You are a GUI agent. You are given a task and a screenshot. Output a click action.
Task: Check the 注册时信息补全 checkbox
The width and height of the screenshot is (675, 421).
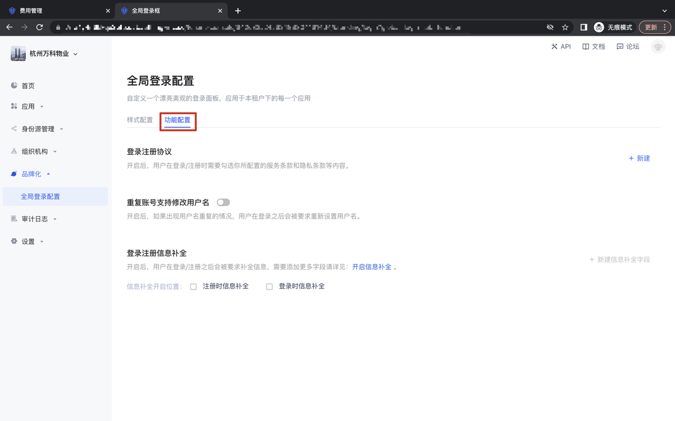point(194,287)
